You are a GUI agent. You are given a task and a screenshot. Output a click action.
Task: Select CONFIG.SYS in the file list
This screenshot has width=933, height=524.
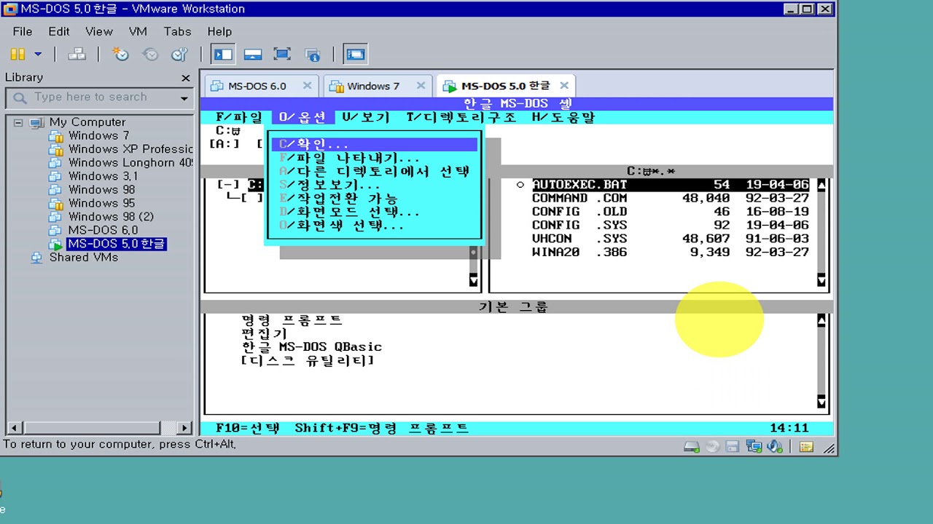670,226
